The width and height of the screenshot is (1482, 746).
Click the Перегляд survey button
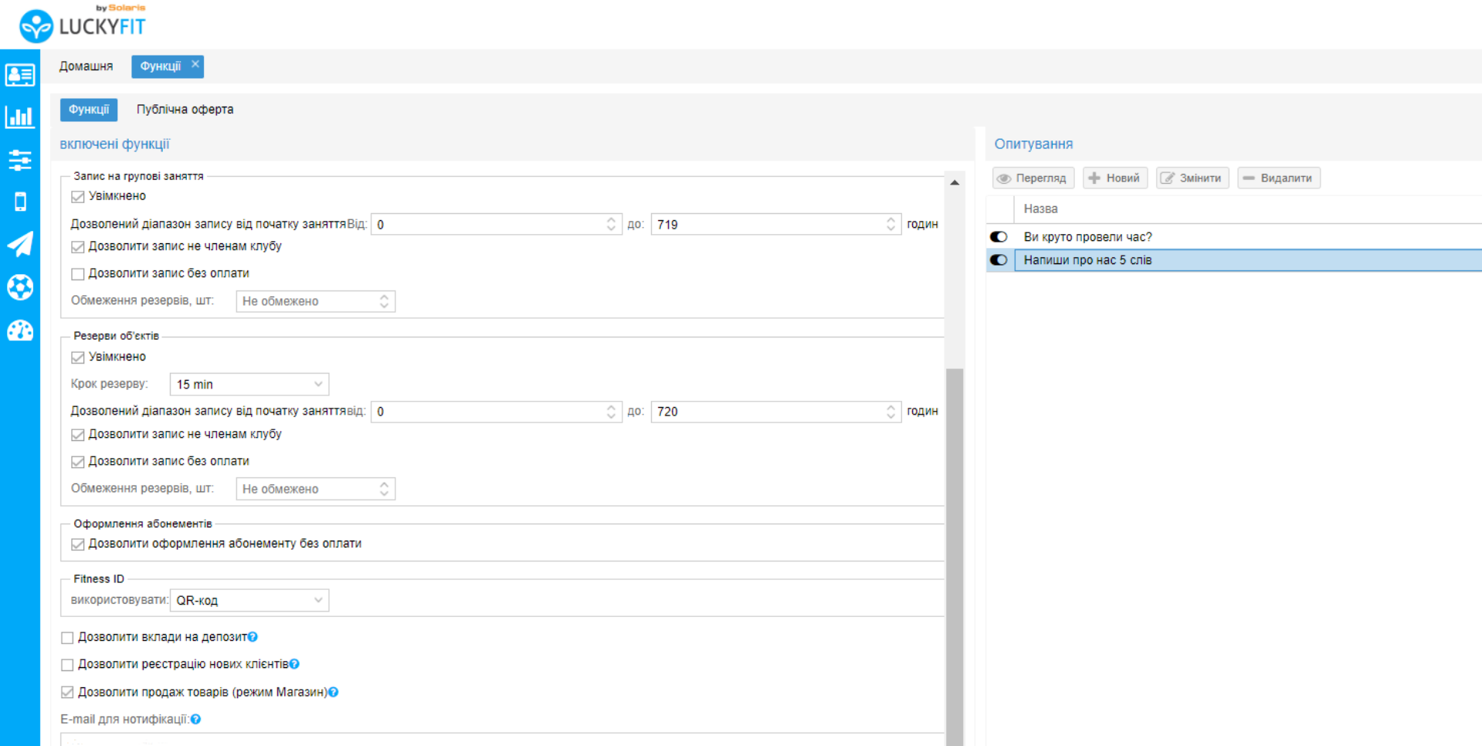tap(1033, 178)
